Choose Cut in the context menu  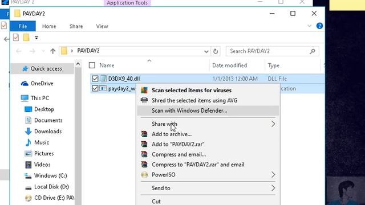coord(208,201)
